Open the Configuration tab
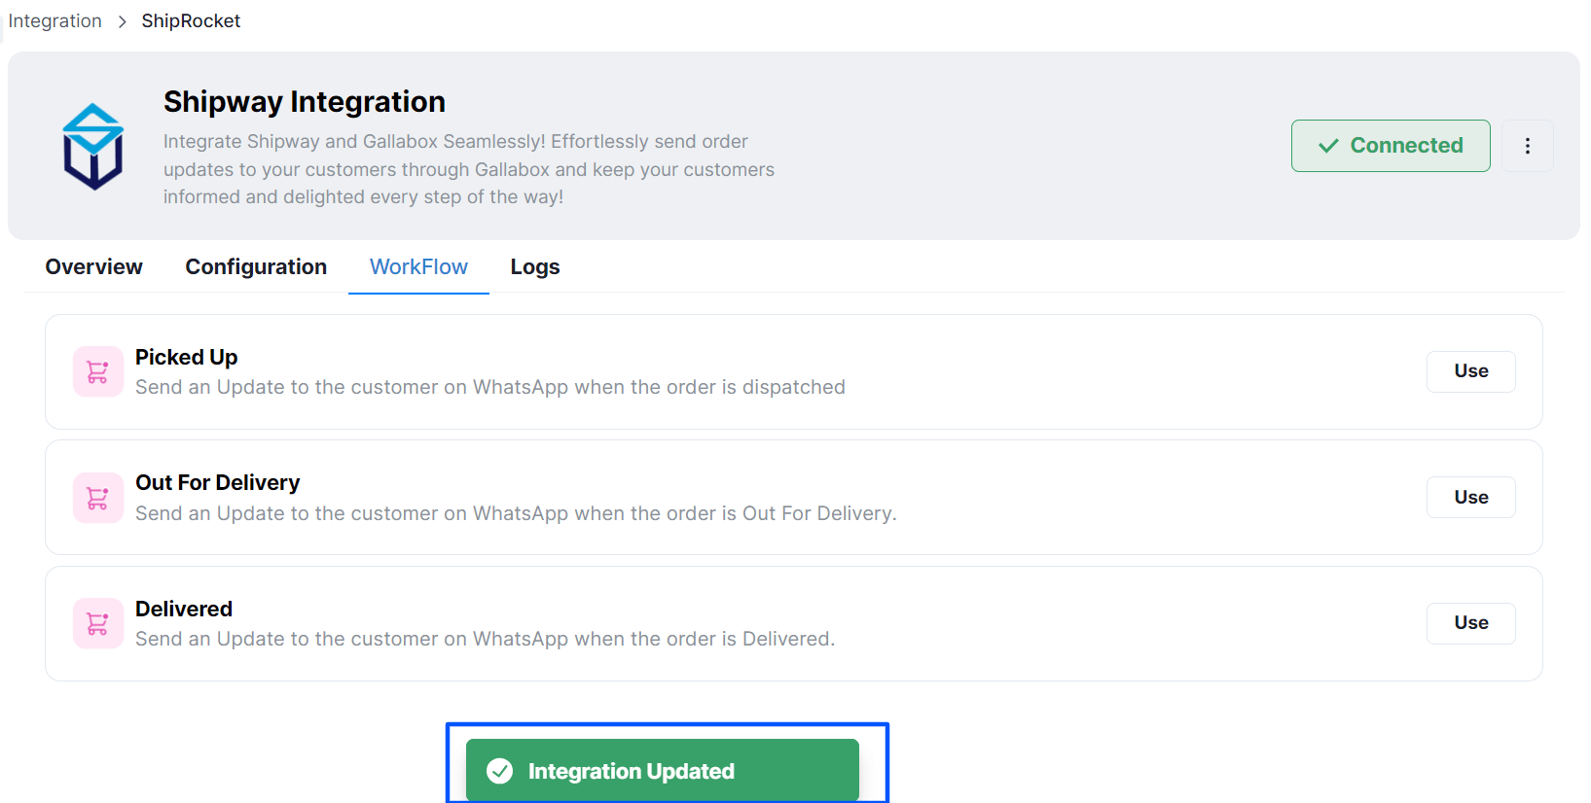The image size is (1591, 803). 256,266
